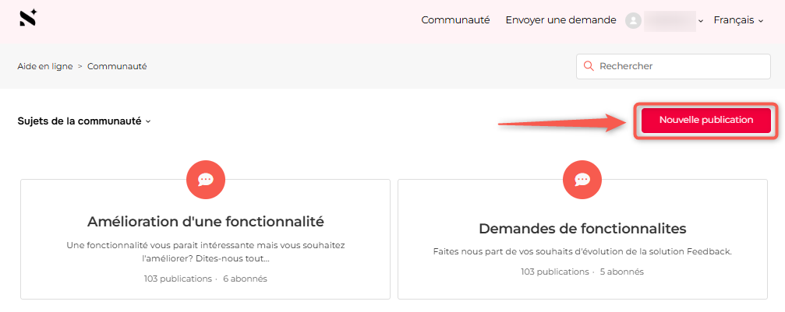The image size is (785, 312).
Task: Click the blurred username in header
Action: coord(670,20)
